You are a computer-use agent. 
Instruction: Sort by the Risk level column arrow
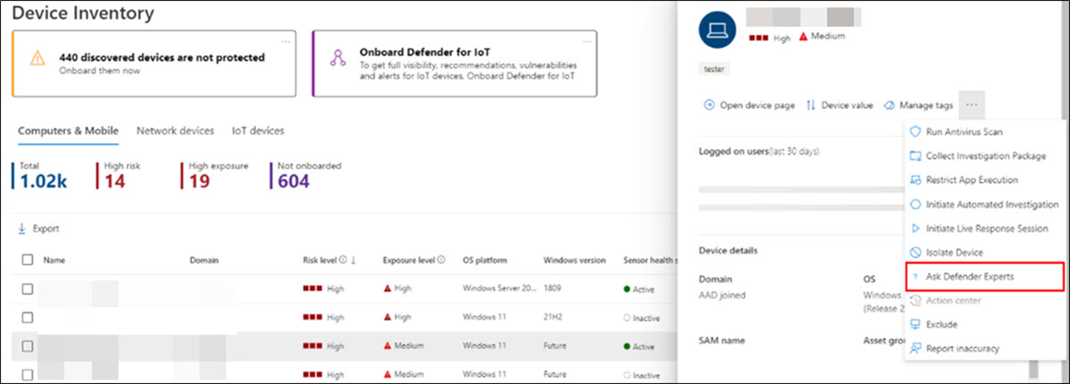tap(354, 260)
